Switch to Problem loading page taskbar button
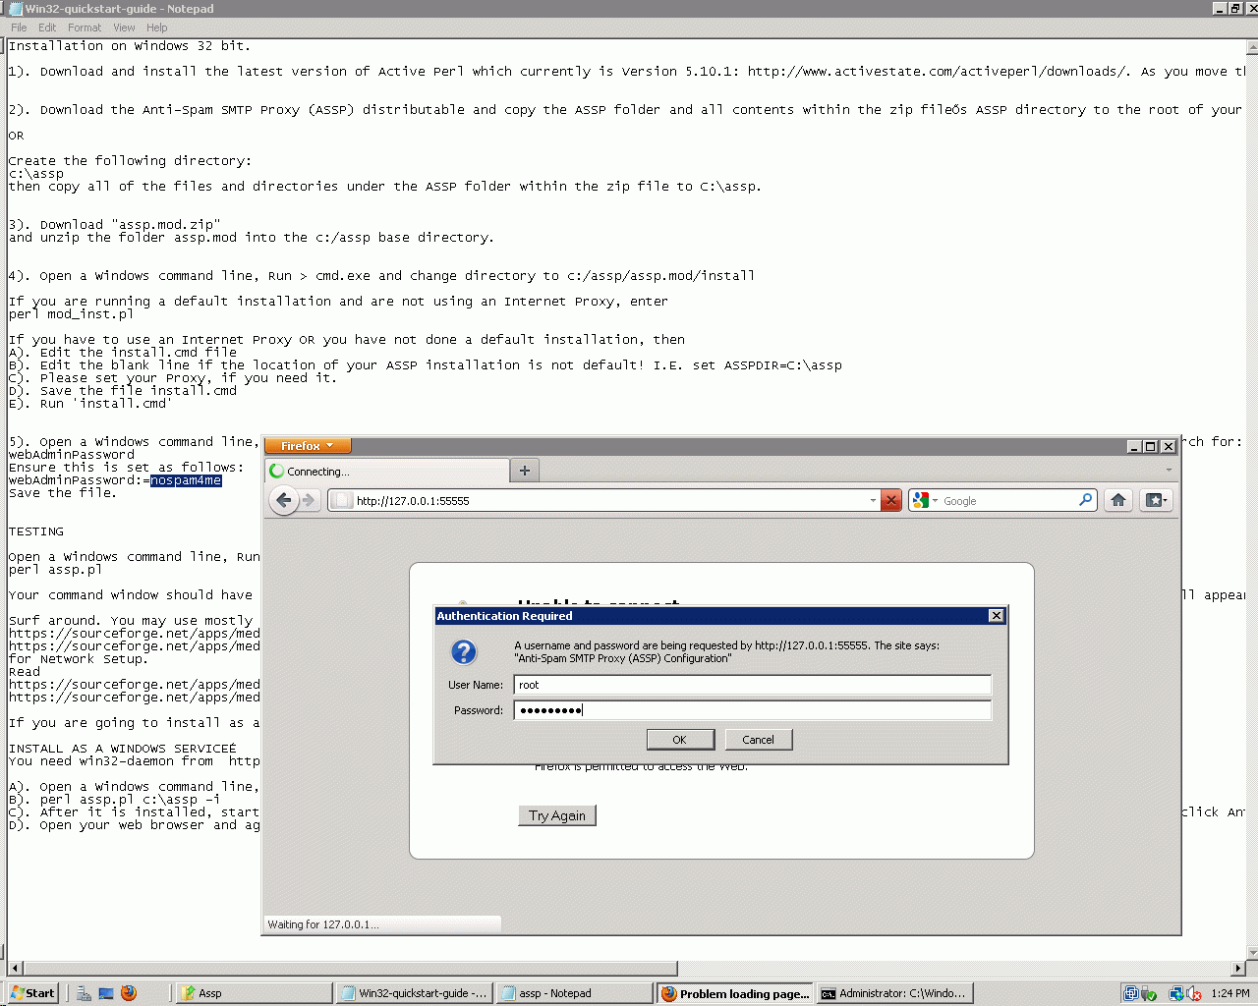Image resolution: width=1258 pixels, height=1006 pixels. click(735, 993)
